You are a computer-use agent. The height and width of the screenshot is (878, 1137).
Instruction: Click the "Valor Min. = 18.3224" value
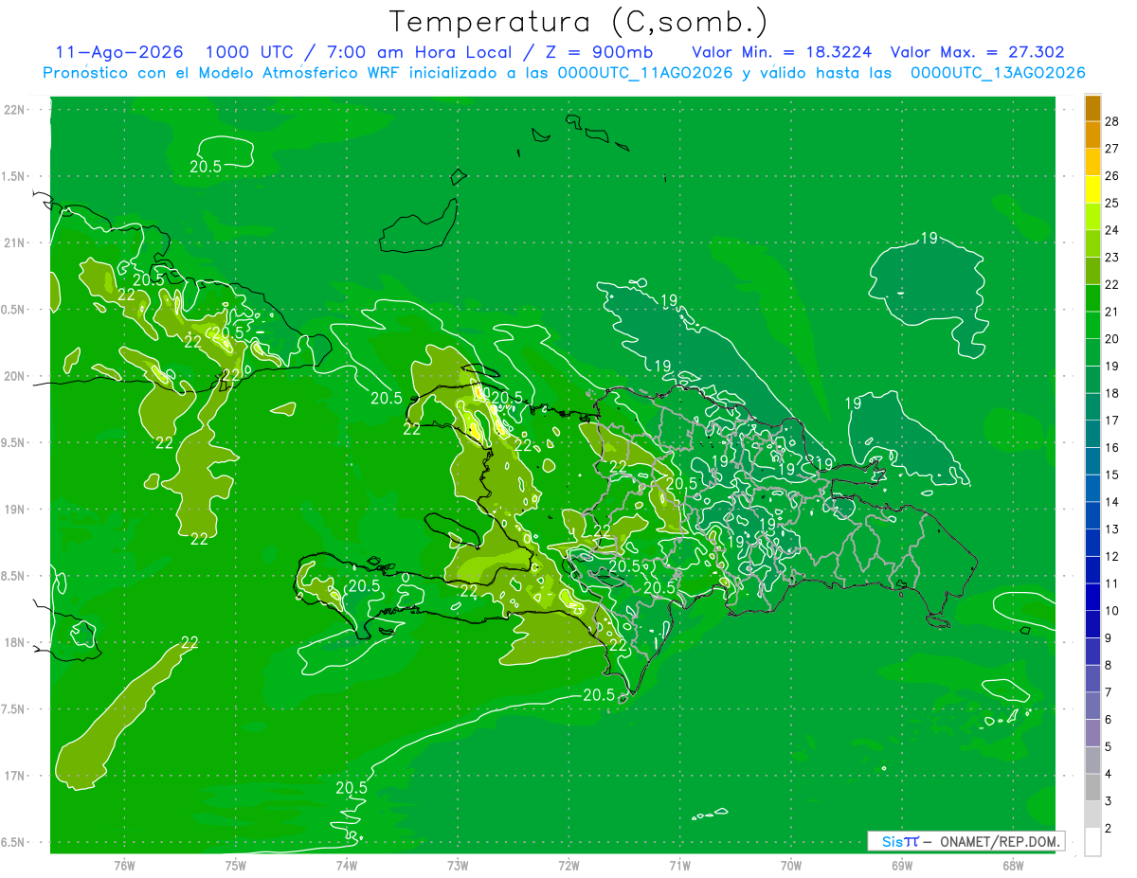[x=782, y=52]
